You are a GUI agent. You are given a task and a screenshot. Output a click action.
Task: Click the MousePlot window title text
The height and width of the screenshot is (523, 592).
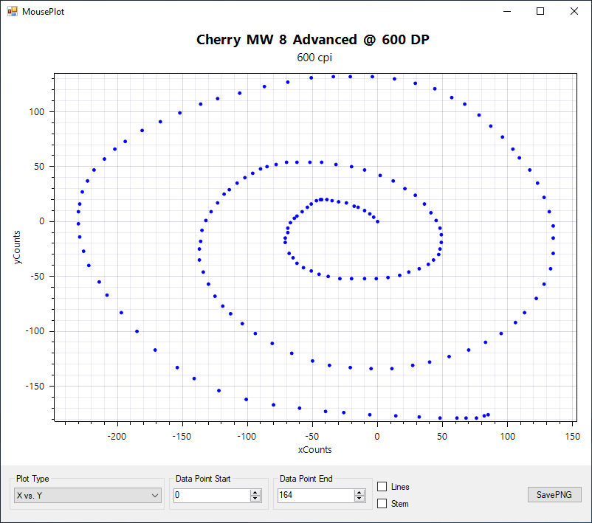click(x=44, y=12)
